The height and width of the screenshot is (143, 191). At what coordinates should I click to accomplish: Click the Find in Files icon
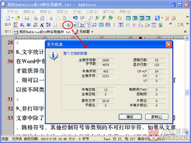click(x=119, y=18)
